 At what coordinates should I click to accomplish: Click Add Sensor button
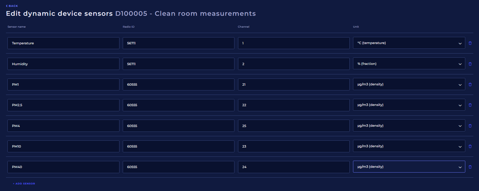(24, 184)
